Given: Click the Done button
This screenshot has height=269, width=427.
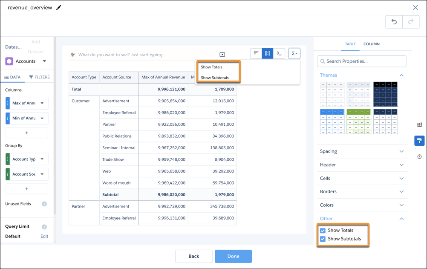Looking at the screenshot, I should click(x=233, y=256).
